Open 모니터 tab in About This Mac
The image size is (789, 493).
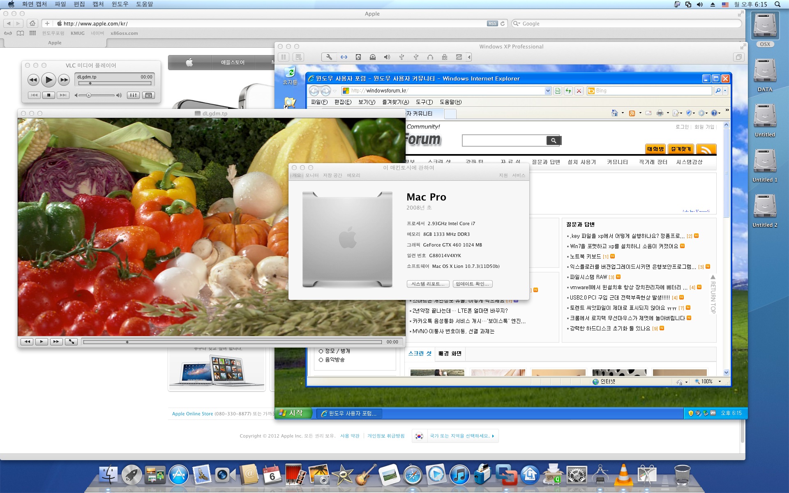coord(312,175)
